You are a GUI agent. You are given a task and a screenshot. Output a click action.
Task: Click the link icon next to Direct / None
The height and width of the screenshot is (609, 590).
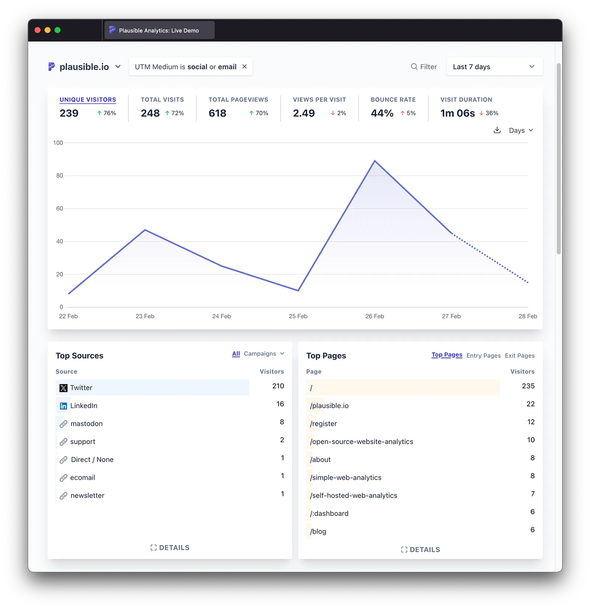63,460
